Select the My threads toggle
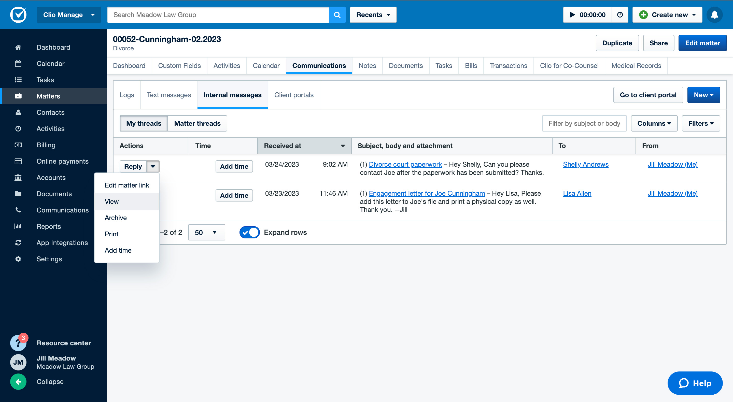 (144, 123)
